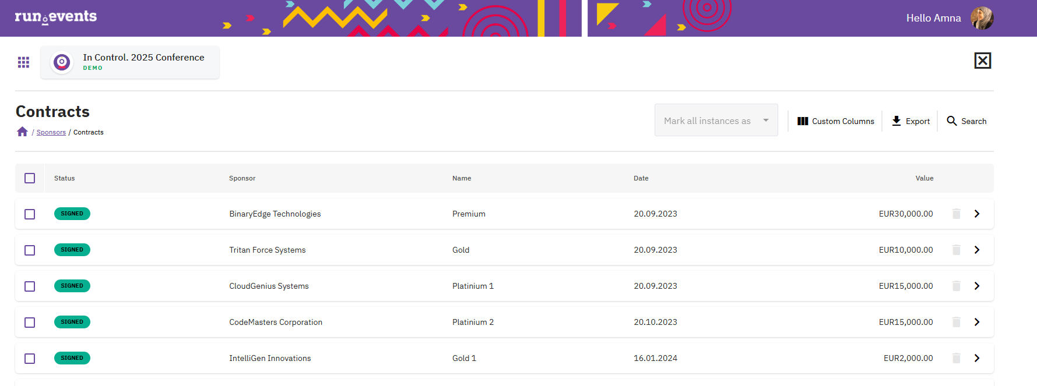
Task: Toggle the select-all contracts checkbox
Action: [x=30, y=178]
